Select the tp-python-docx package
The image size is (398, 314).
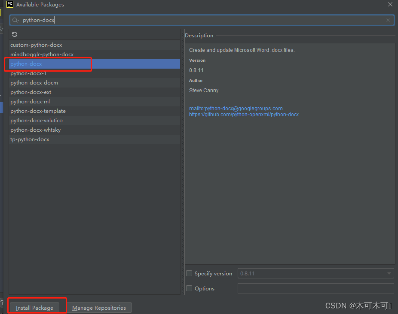coord(30,139)
